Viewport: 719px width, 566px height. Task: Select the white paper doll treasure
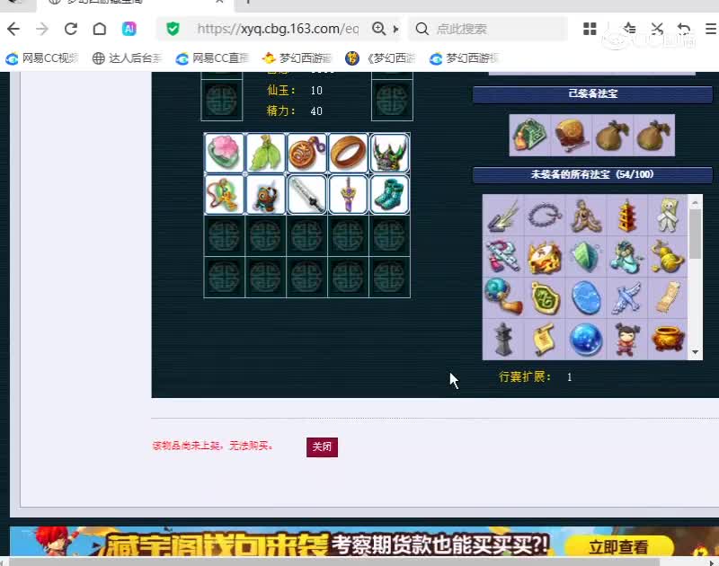(x=667, y=215)
